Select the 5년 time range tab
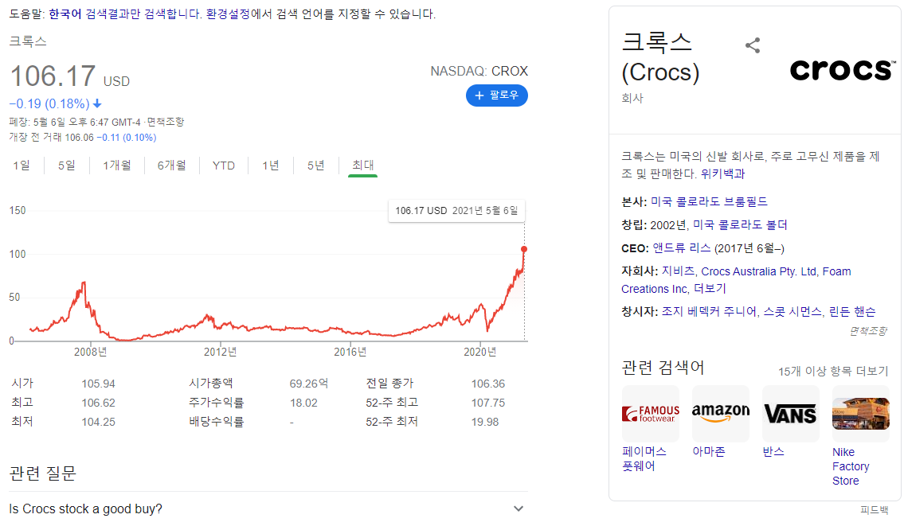The height and width of the screenshot is (526, 904). click(x=315, y=166)
